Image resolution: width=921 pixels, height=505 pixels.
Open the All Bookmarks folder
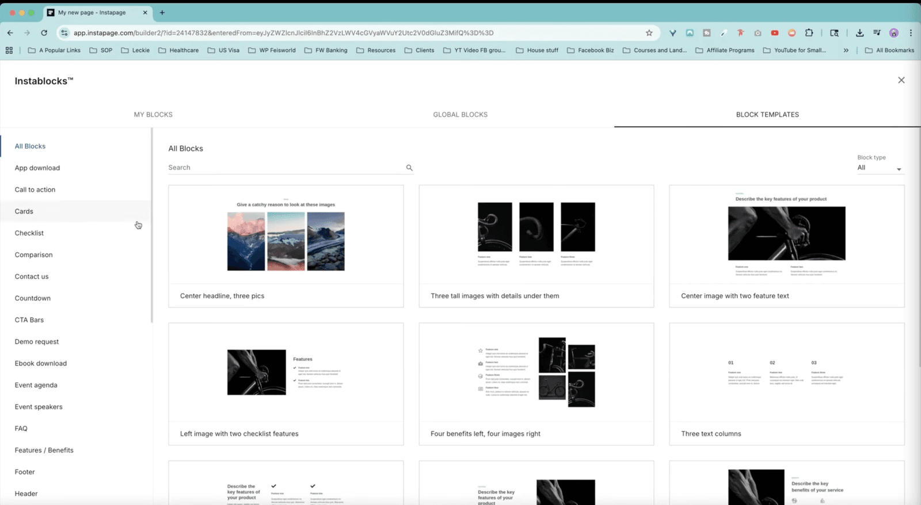click(889, 50)
